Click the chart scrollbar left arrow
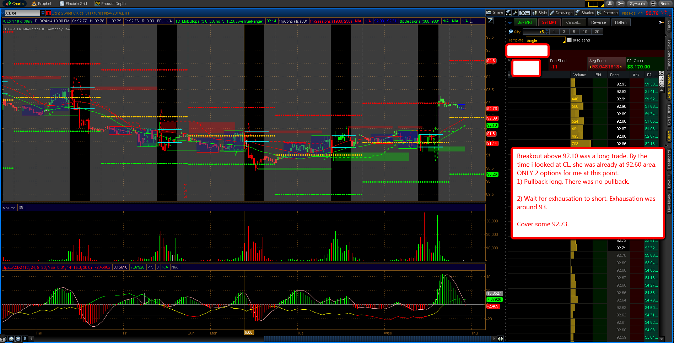Screen dimensions: 674x343 click(31, 339)
